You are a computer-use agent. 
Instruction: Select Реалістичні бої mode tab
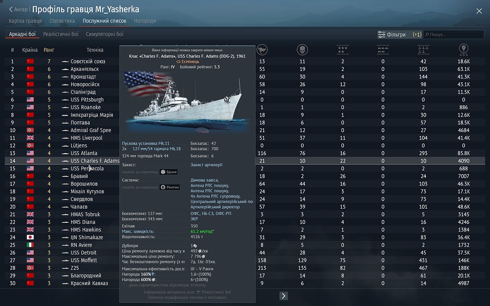pyautogui.click(x=61, y=34)
